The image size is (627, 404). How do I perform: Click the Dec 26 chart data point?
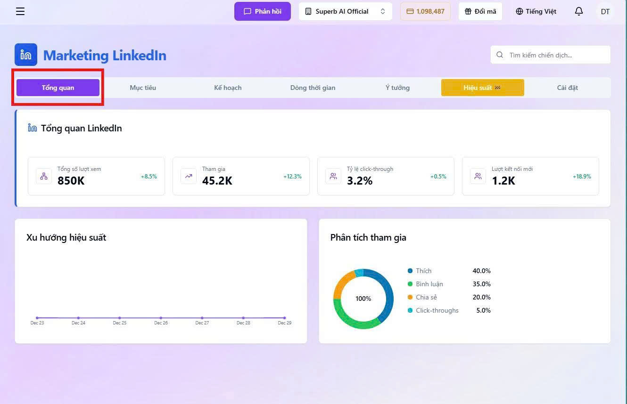(x=161, y=318)
